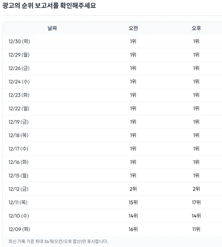Click 오전 rank 2위 for 12/12
The width and height of the screenshot is (222, 247).
pos(133,189)
